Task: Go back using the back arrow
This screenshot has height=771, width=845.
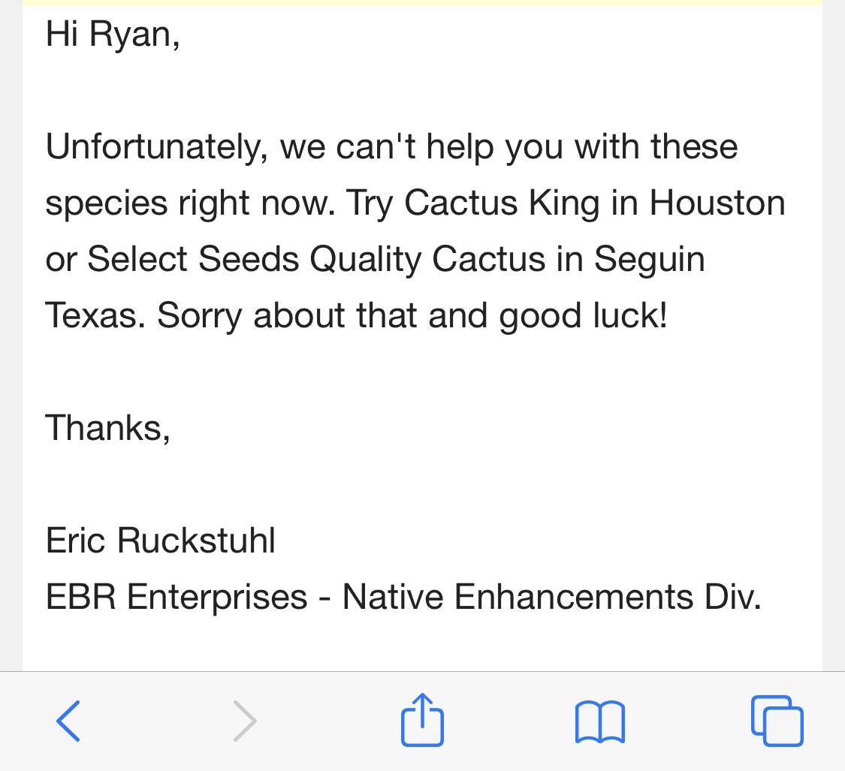Action: tap(68, 721)
